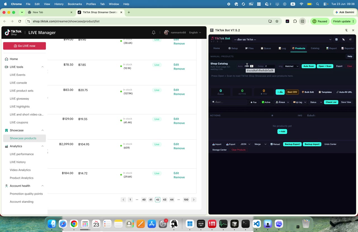Open Finder from the Dock

52,224
